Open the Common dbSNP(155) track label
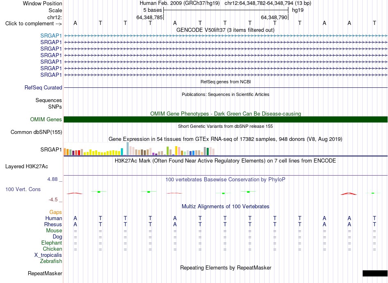 click(36, 132)
